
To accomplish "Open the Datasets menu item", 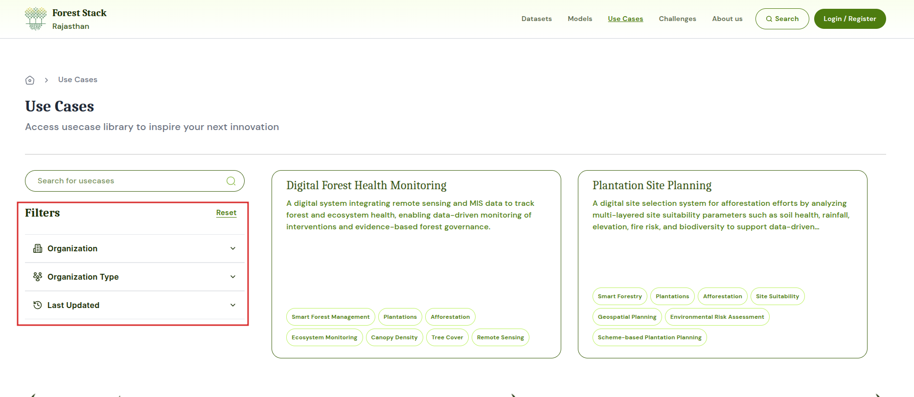I will click(536, 19).
